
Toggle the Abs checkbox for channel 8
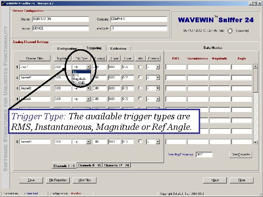[x=140, y=142]
